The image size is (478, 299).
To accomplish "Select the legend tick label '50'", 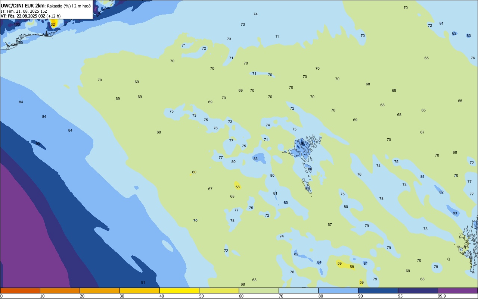I will [x=201, y=296].
